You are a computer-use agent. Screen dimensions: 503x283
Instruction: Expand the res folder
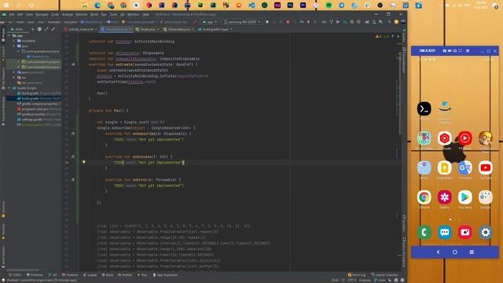click(14, 77)
